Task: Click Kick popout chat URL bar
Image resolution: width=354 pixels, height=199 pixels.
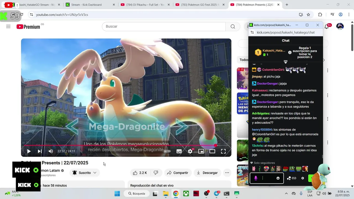Action: pyautogui.click(x=286, y=32)
